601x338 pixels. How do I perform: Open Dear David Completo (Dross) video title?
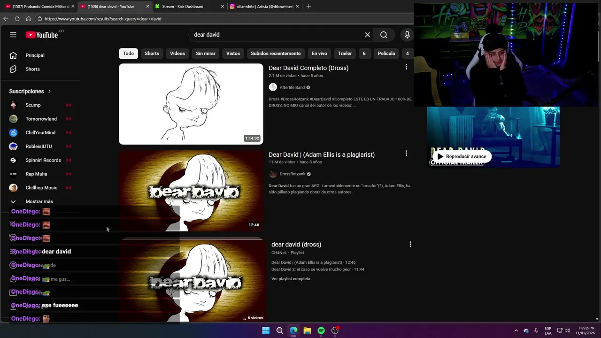tap(308, 68)
